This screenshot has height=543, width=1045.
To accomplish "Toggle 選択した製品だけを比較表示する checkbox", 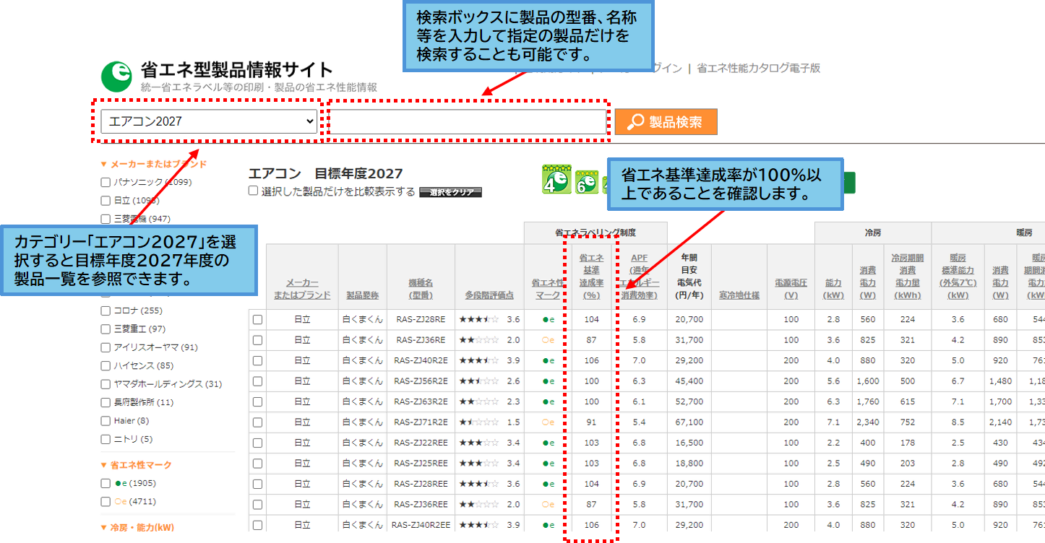I will 253,191.
